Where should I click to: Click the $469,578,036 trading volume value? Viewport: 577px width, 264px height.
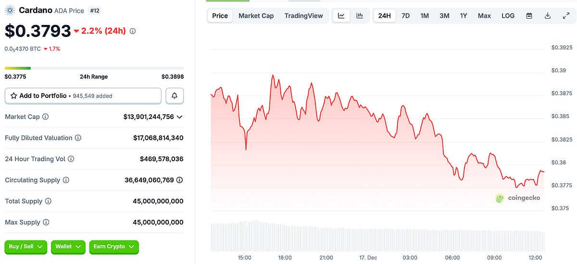[162, 159]
